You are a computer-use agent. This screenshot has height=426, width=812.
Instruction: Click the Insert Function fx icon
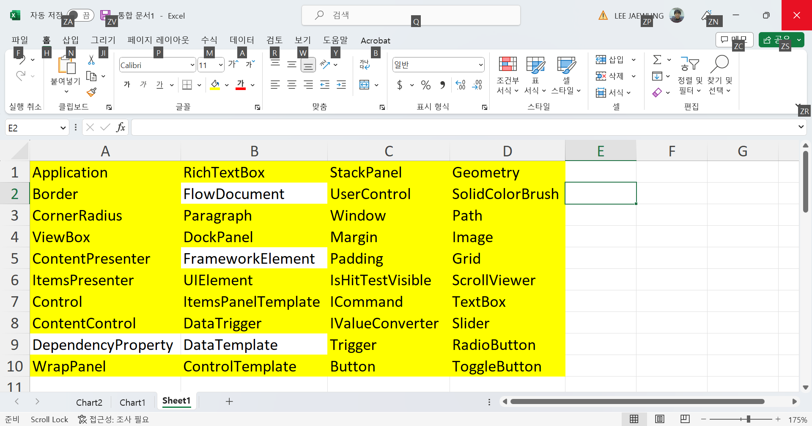coord(121,127)
